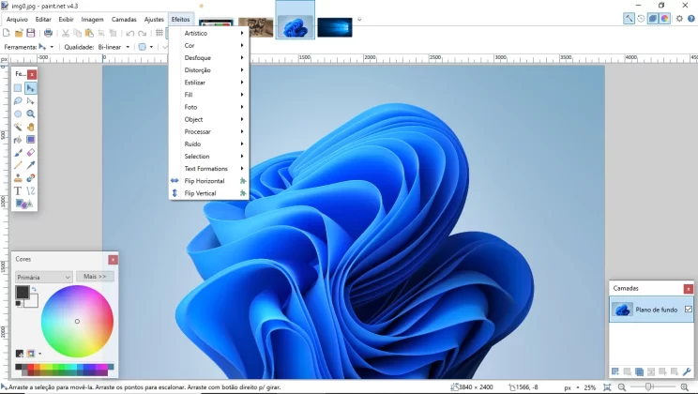Screen dimensions: 698x394
Task: Choose Flip Vertical effect
Action: click(x=209, y=193)
